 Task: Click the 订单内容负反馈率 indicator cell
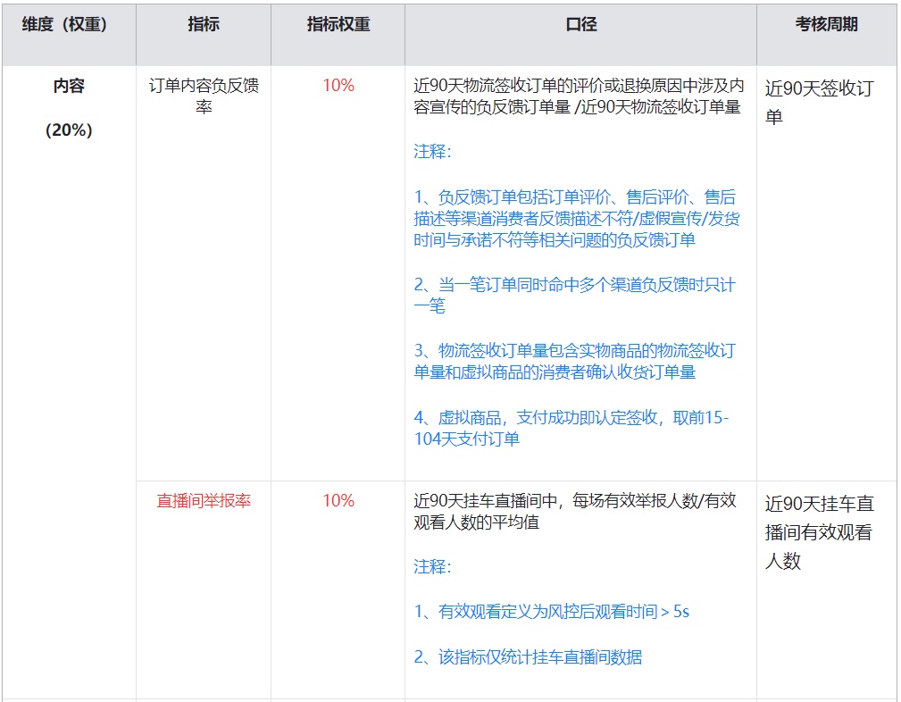(x=204, y=97)
